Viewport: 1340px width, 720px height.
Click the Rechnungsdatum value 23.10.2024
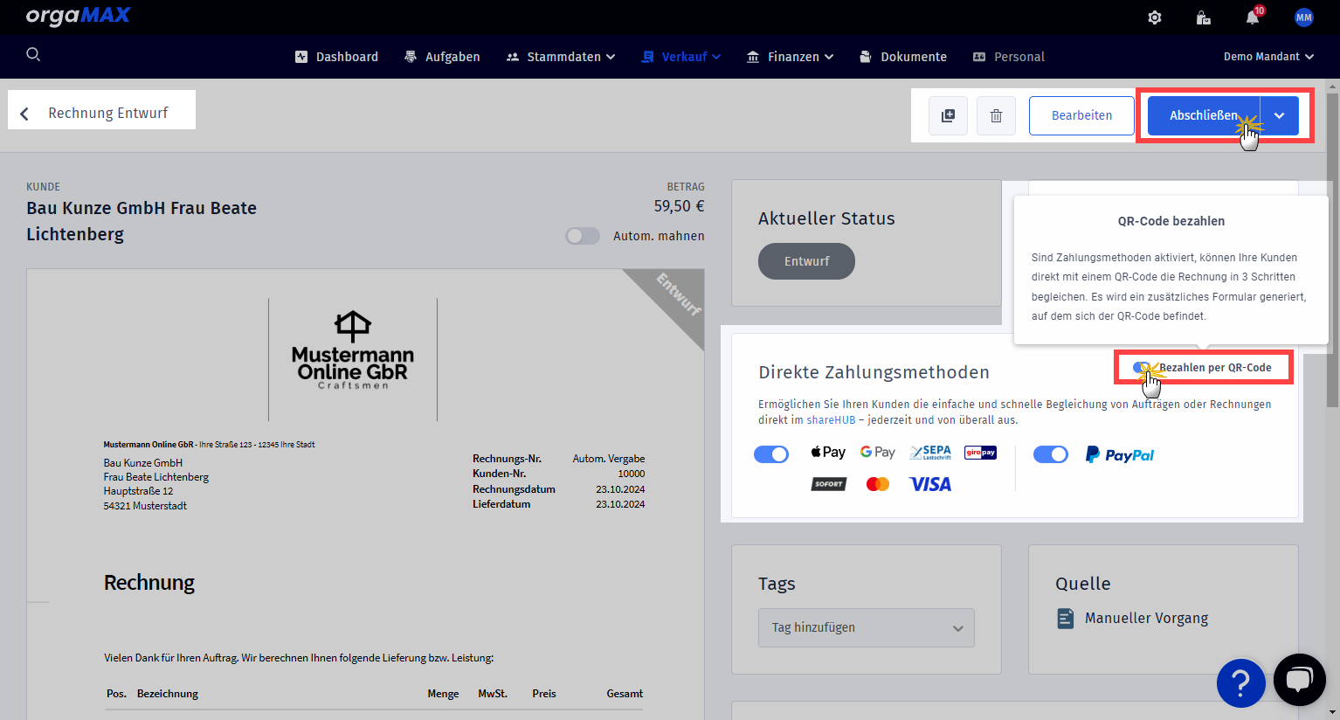[620, 489]
